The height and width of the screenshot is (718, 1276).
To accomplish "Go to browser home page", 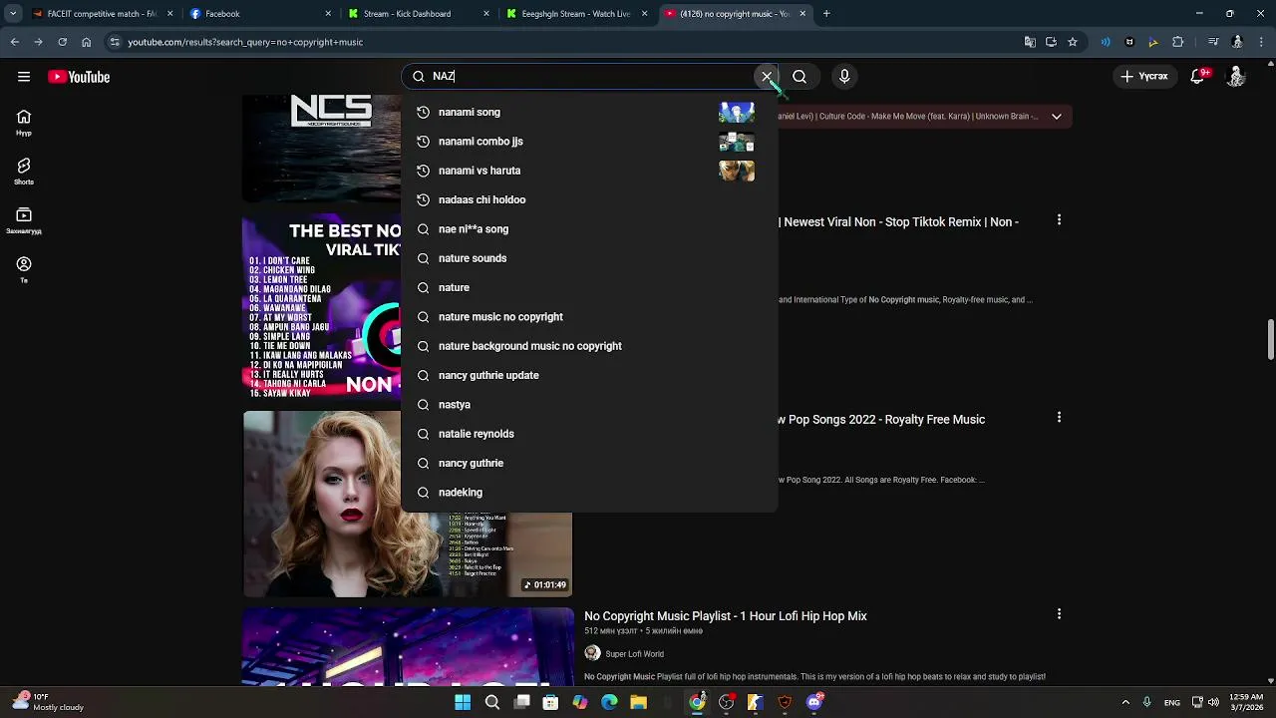I will pyautogui.click(x=86, y=42).
